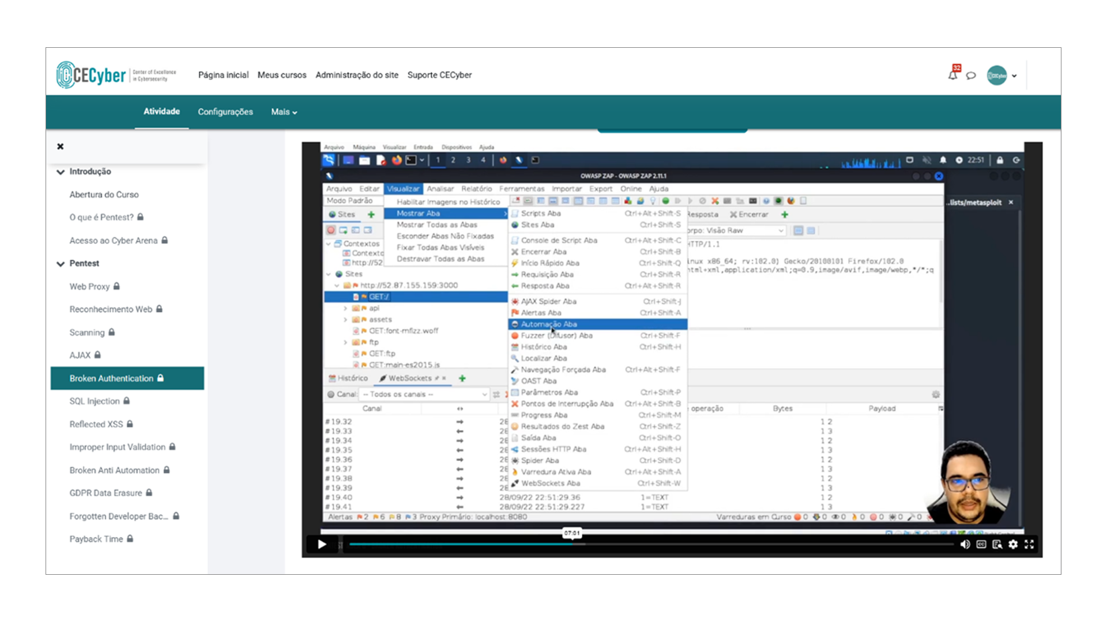Expand the assets folder in the Sites tree
The width and height of the screenshot is (1107, 622).
[x=345, y=320]
